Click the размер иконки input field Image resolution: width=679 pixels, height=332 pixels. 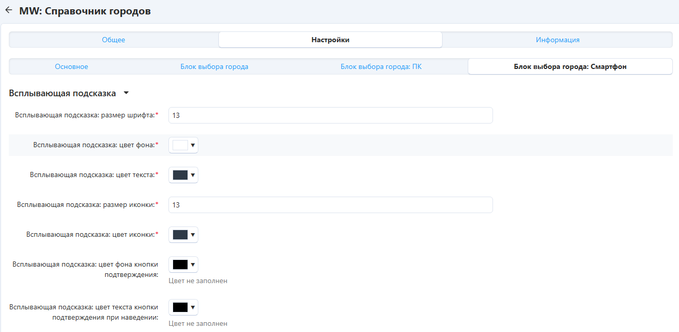point(330,205)
